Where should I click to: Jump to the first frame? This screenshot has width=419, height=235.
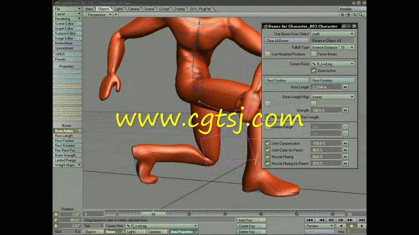point(310,220)
